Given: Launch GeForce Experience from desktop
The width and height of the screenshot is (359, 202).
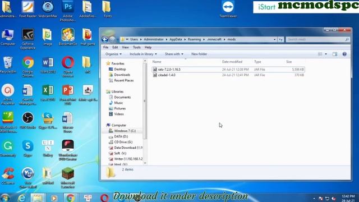Looking at the screenshot, I should click(27, 39).
